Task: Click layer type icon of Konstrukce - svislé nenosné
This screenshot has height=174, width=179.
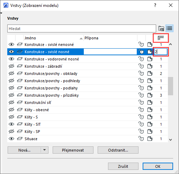Action: [20, 45]
